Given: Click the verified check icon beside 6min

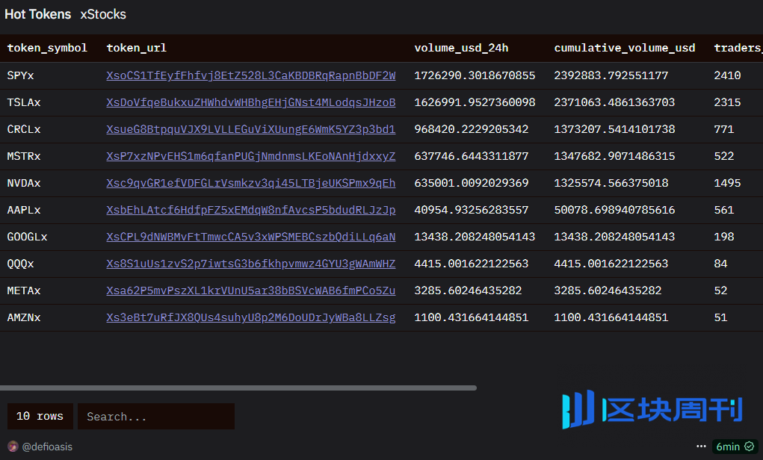Looking at the screenshot, I should click(750, 447).
